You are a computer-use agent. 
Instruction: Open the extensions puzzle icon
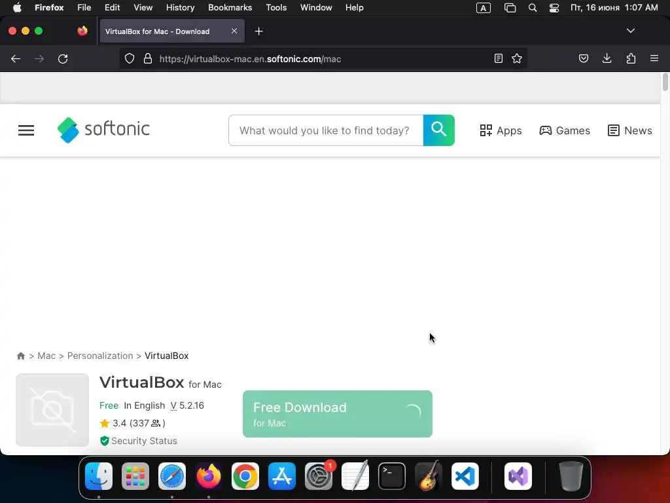click(631, 58)
